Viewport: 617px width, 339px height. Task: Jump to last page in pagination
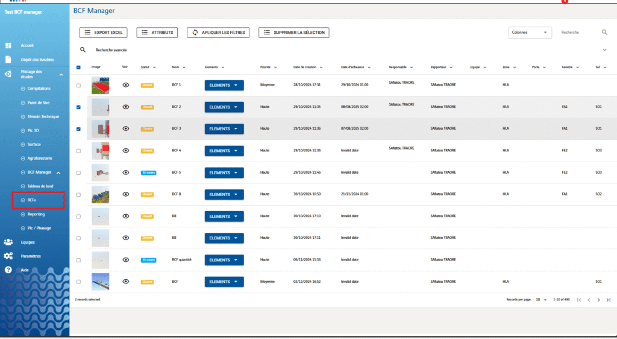coord(609,300)
